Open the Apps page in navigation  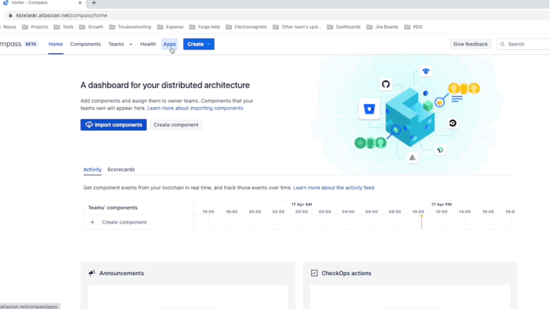click(170, 44)
